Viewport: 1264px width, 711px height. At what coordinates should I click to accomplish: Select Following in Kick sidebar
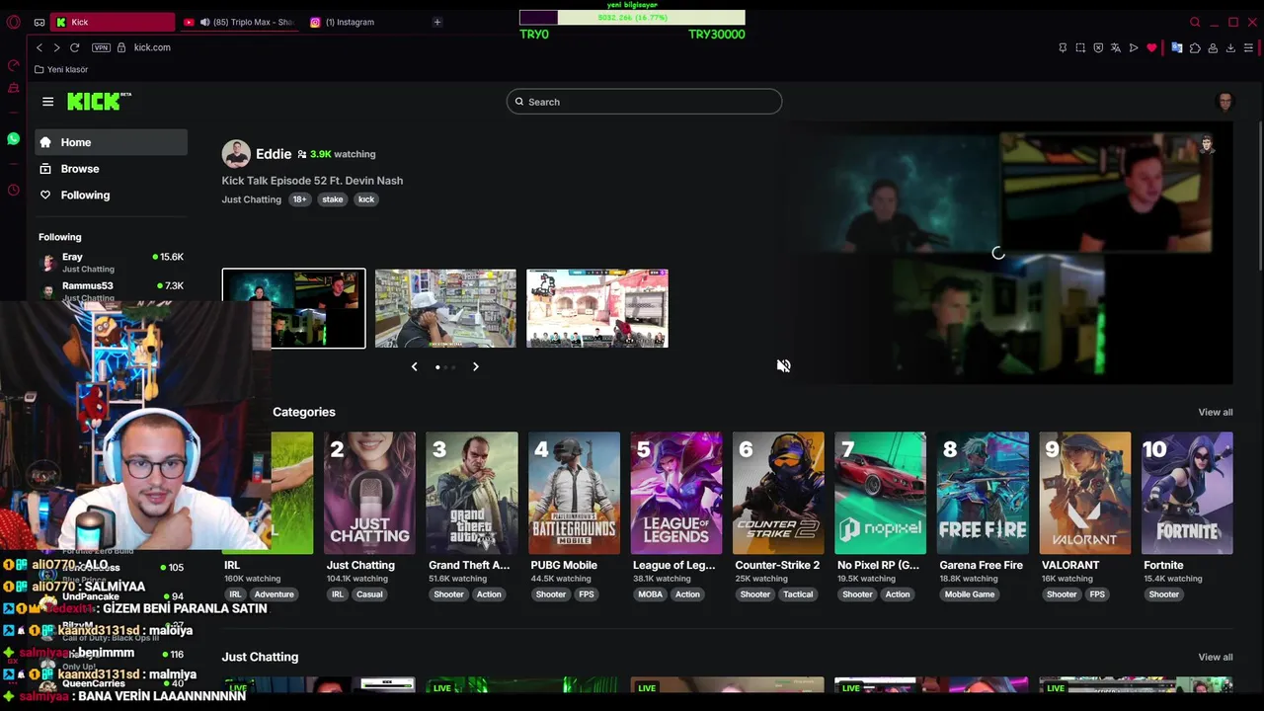pyautogui.click(x=111, y=196)
